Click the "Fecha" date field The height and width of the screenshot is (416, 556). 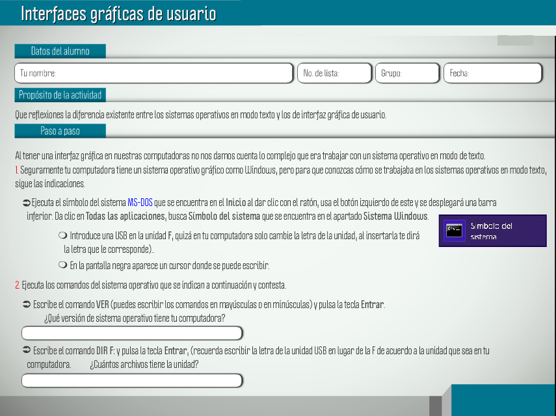[492, 73]
